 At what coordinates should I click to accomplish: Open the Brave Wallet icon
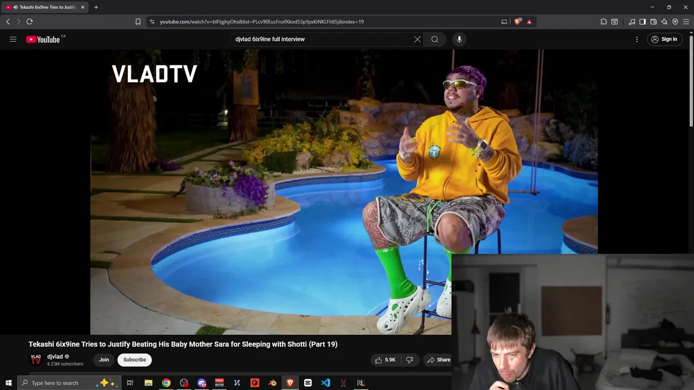coord(653,22)
